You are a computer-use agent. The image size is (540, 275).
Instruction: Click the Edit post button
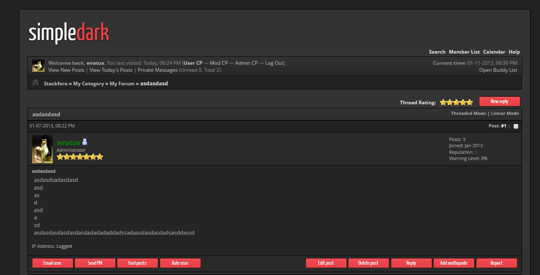pos(326,263)
